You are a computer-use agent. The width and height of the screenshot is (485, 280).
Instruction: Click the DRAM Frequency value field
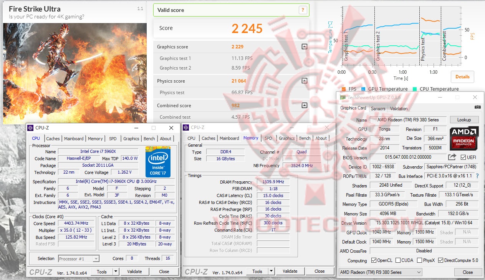[273, 182]
